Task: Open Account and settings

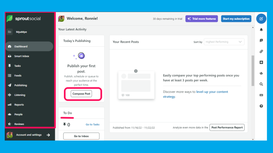Action: 29,135
